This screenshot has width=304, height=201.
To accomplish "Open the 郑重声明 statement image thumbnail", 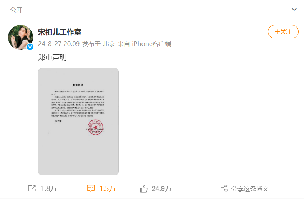I will (78, 122).
